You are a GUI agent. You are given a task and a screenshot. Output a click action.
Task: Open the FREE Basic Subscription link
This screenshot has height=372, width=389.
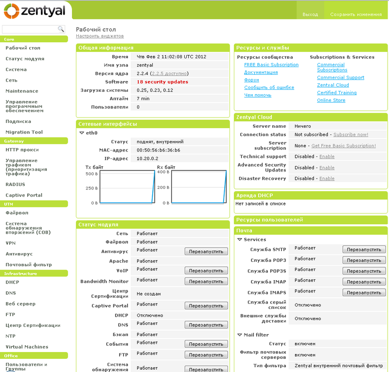271,65
